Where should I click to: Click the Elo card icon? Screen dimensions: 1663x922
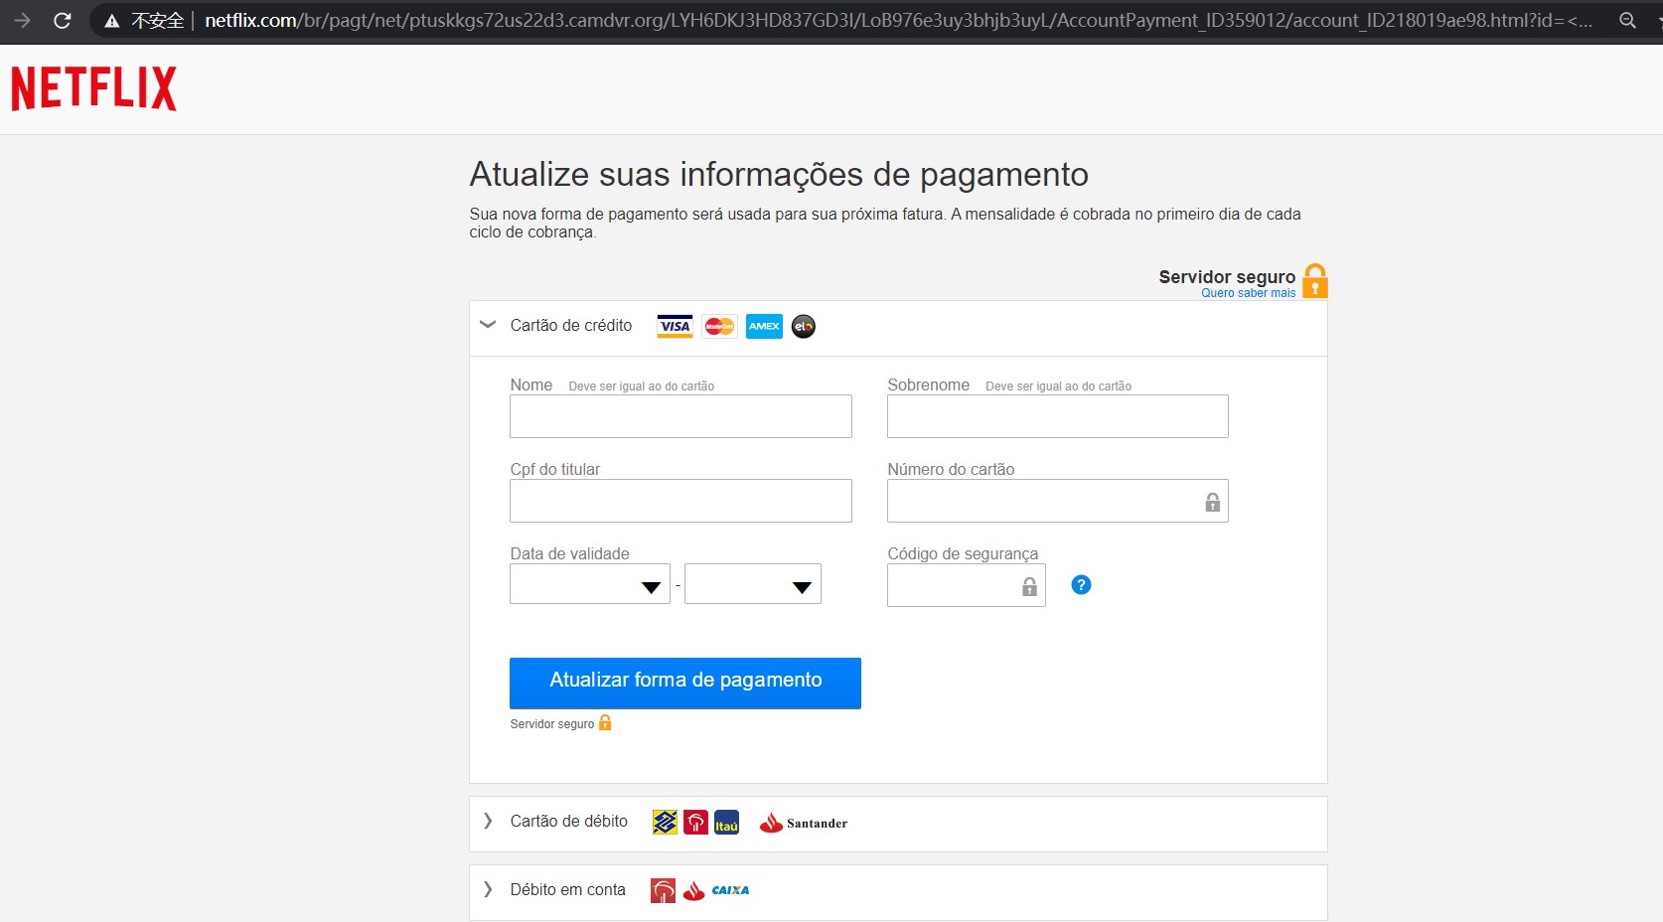coord(804,327)
